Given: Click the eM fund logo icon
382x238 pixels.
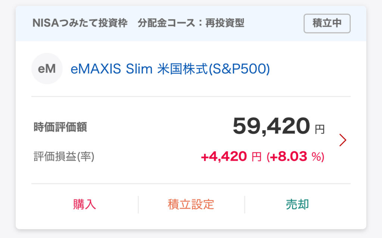Looking at the screenshot, I should point(47,69).
